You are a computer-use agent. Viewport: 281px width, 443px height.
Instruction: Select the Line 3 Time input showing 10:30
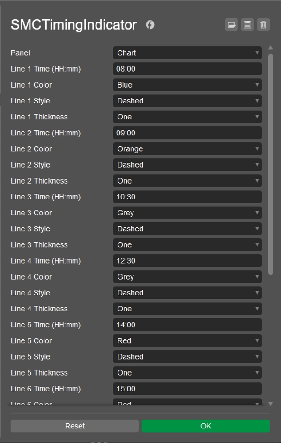click(187, 197)
